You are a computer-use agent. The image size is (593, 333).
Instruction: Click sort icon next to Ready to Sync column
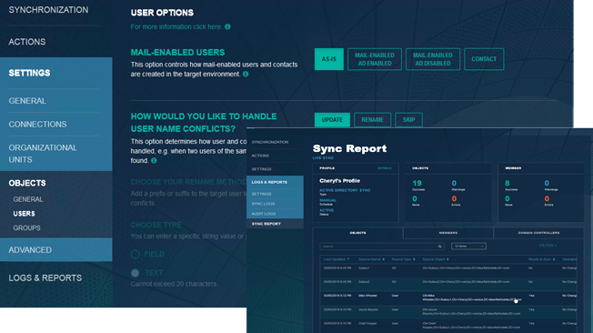click(x=554, y=259)
